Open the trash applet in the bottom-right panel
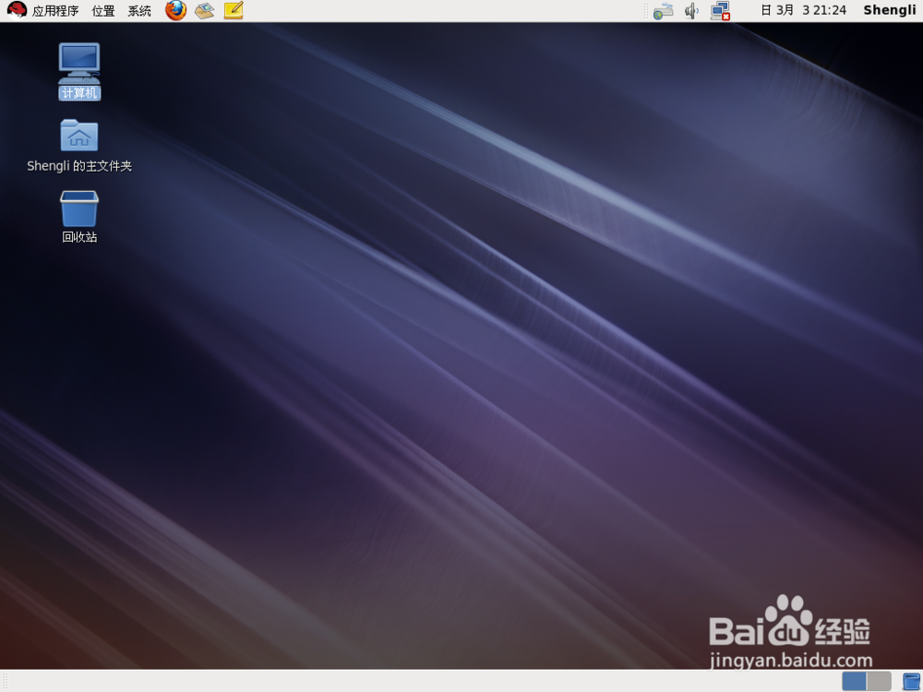Image resolution: width=923 pixels, height=692 pixels. 909,681
